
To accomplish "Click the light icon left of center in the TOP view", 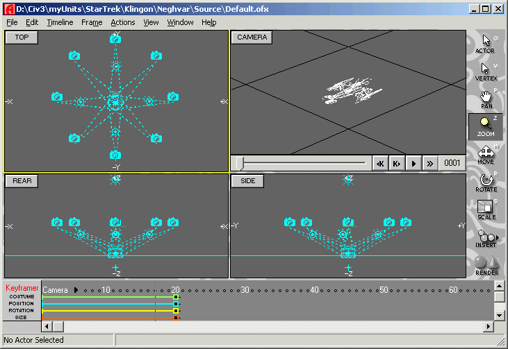I will pyautogui.click(x=81, y=102).
